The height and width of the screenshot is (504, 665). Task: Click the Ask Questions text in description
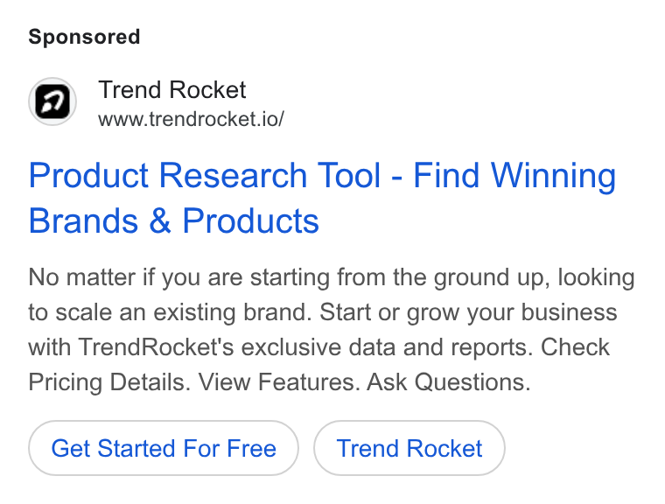pyautogui.click(x=448, y=381)
